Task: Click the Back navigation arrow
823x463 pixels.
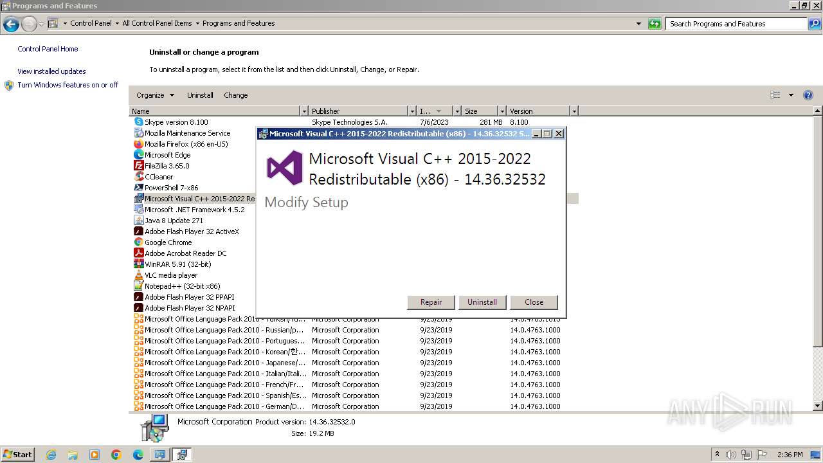Action: (11, 24)
